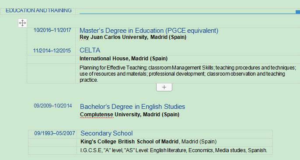Click the International House, Madrid line
Image resolution: width=300 pixels, height=160 pixels.
tap(124, 59)
